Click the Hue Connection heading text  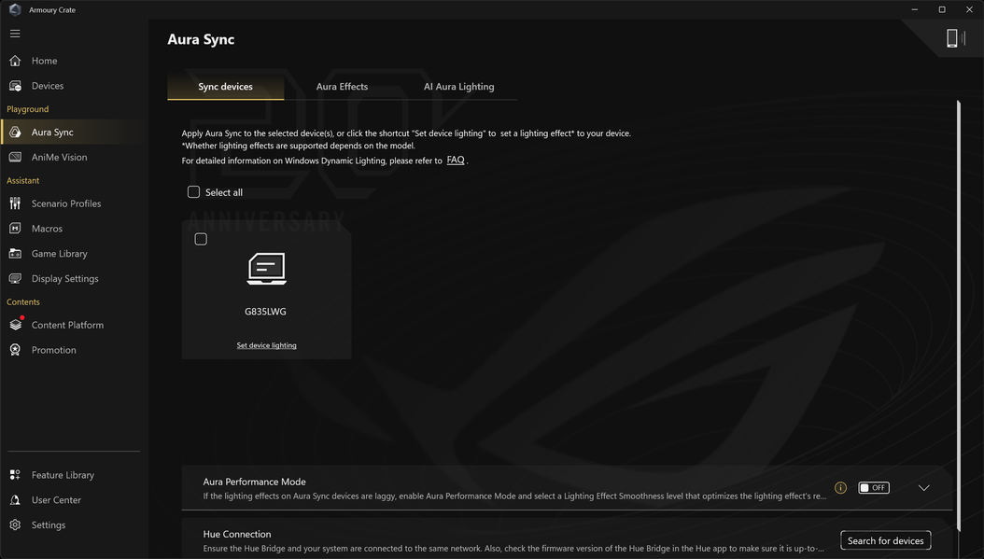point(237,535)
